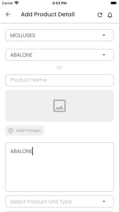Click the plus circle icon beside Add Images
The image size is (119, 212).
pos(11,130)
